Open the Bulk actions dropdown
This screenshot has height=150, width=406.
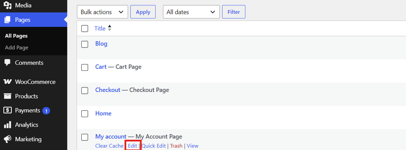(103, 12)
